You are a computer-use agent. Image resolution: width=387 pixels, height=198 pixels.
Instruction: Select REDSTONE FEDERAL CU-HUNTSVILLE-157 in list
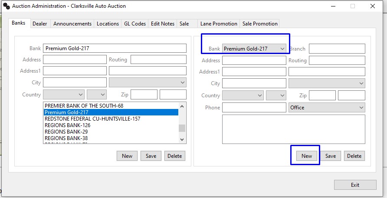[x=92, y=119]
